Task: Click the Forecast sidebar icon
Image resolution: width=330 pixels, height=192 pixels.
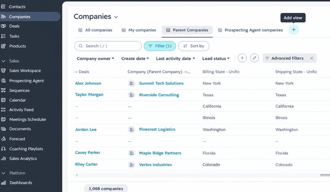Action: click(x=3, y=139)
